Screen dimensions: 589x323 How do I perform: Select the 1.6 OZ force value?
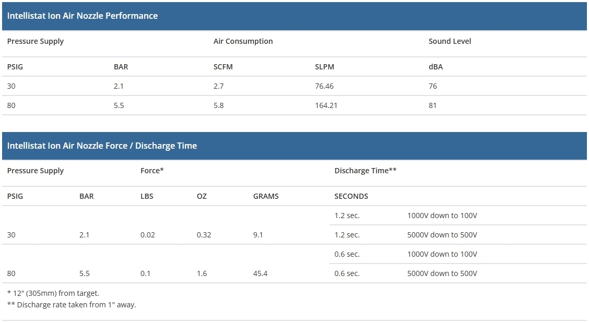pyautogui.click(x=202, y=274)
